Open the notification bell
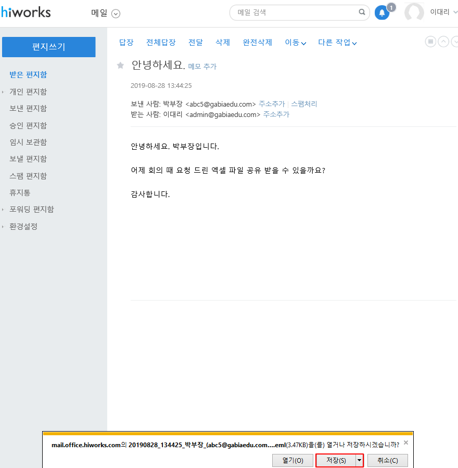 382,12
